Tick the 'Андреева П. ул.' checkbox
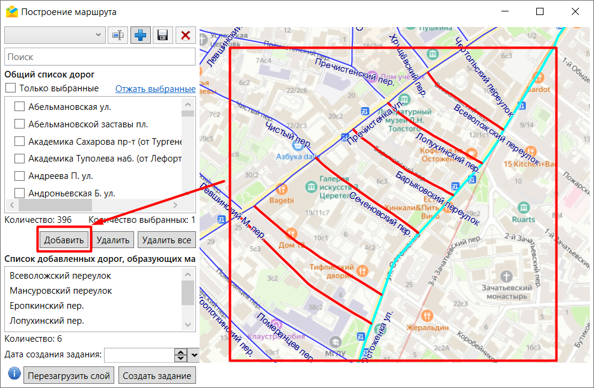Screen dimensions: 594x388 pos(19,177)
